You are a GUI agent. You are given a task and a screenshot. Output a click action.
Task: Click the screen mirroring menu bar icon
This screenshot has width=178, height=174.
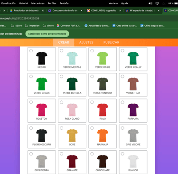coord(157,3)
